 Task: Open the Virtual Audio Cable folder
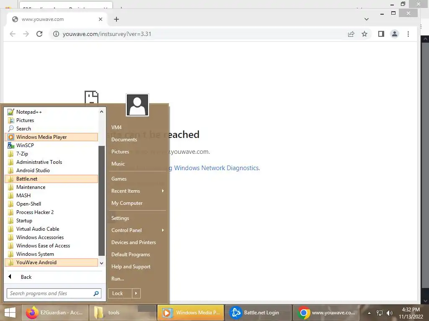(52, 229)
